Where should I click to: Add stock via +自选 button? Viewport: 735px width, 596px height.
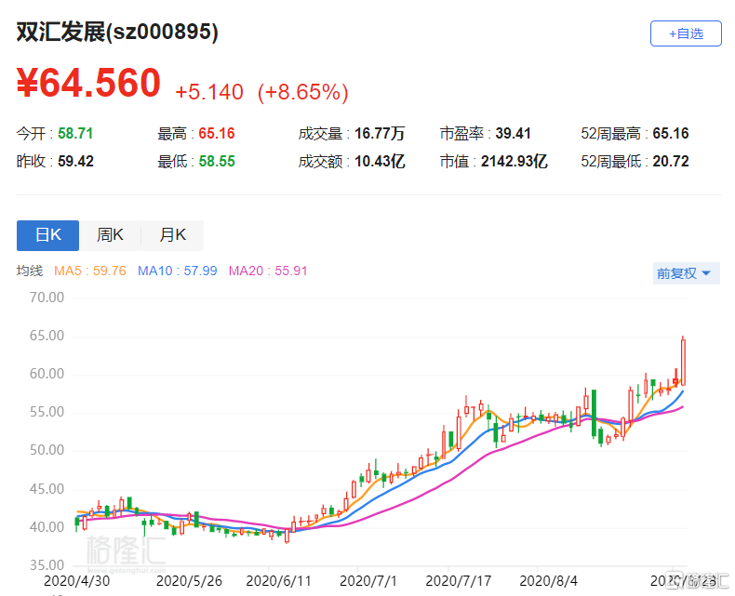686,33
